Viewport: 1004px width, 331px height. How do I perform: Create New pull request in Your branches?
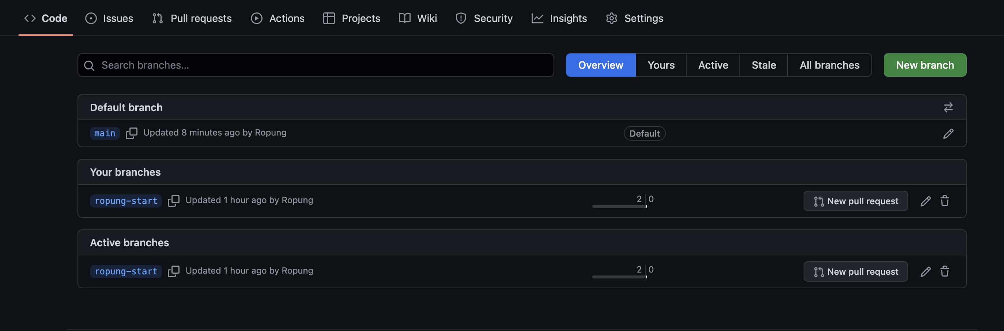855,201
